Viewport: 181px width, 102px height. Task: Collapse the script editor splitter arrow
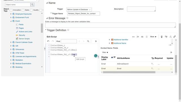(x=98, y=57)
